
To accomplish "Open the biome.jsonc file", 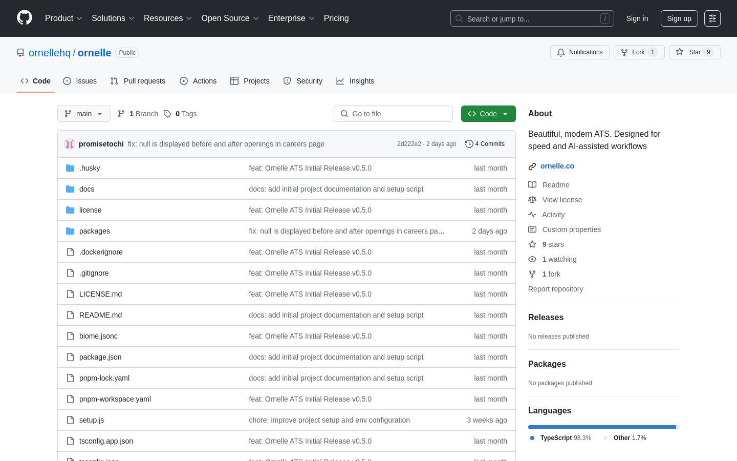I will pos(98,336).
